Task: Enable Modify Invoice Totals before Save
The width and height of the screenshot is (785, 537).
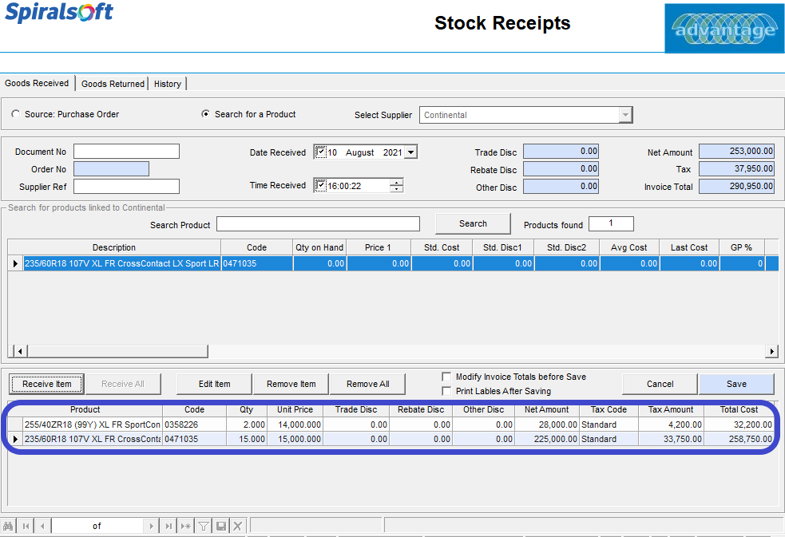Action: pos(446,377)
